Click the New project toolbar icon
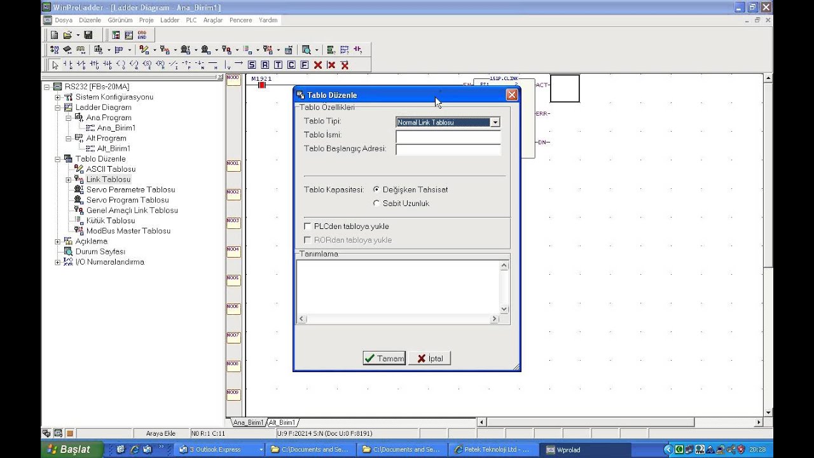Viewport: 814px width, 458px height. [54, 35]
